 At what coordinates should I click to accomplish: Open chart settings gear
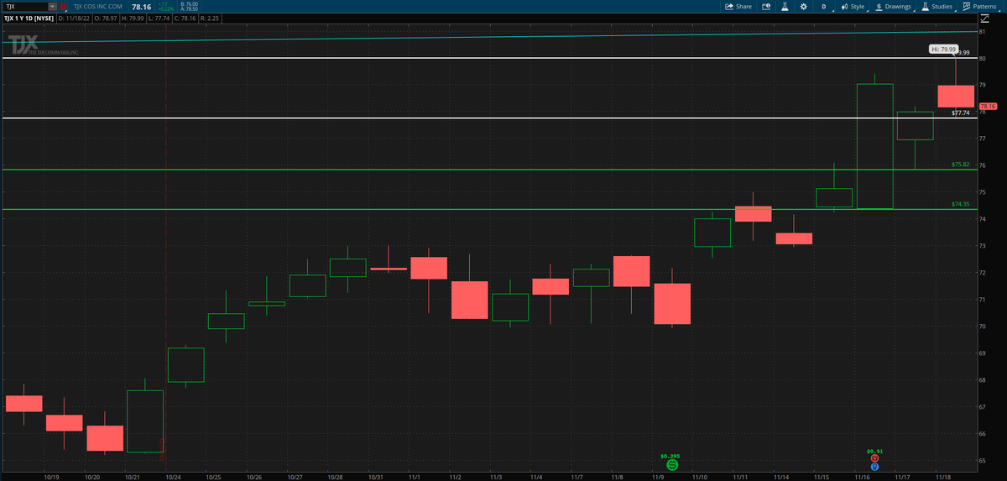804,6
